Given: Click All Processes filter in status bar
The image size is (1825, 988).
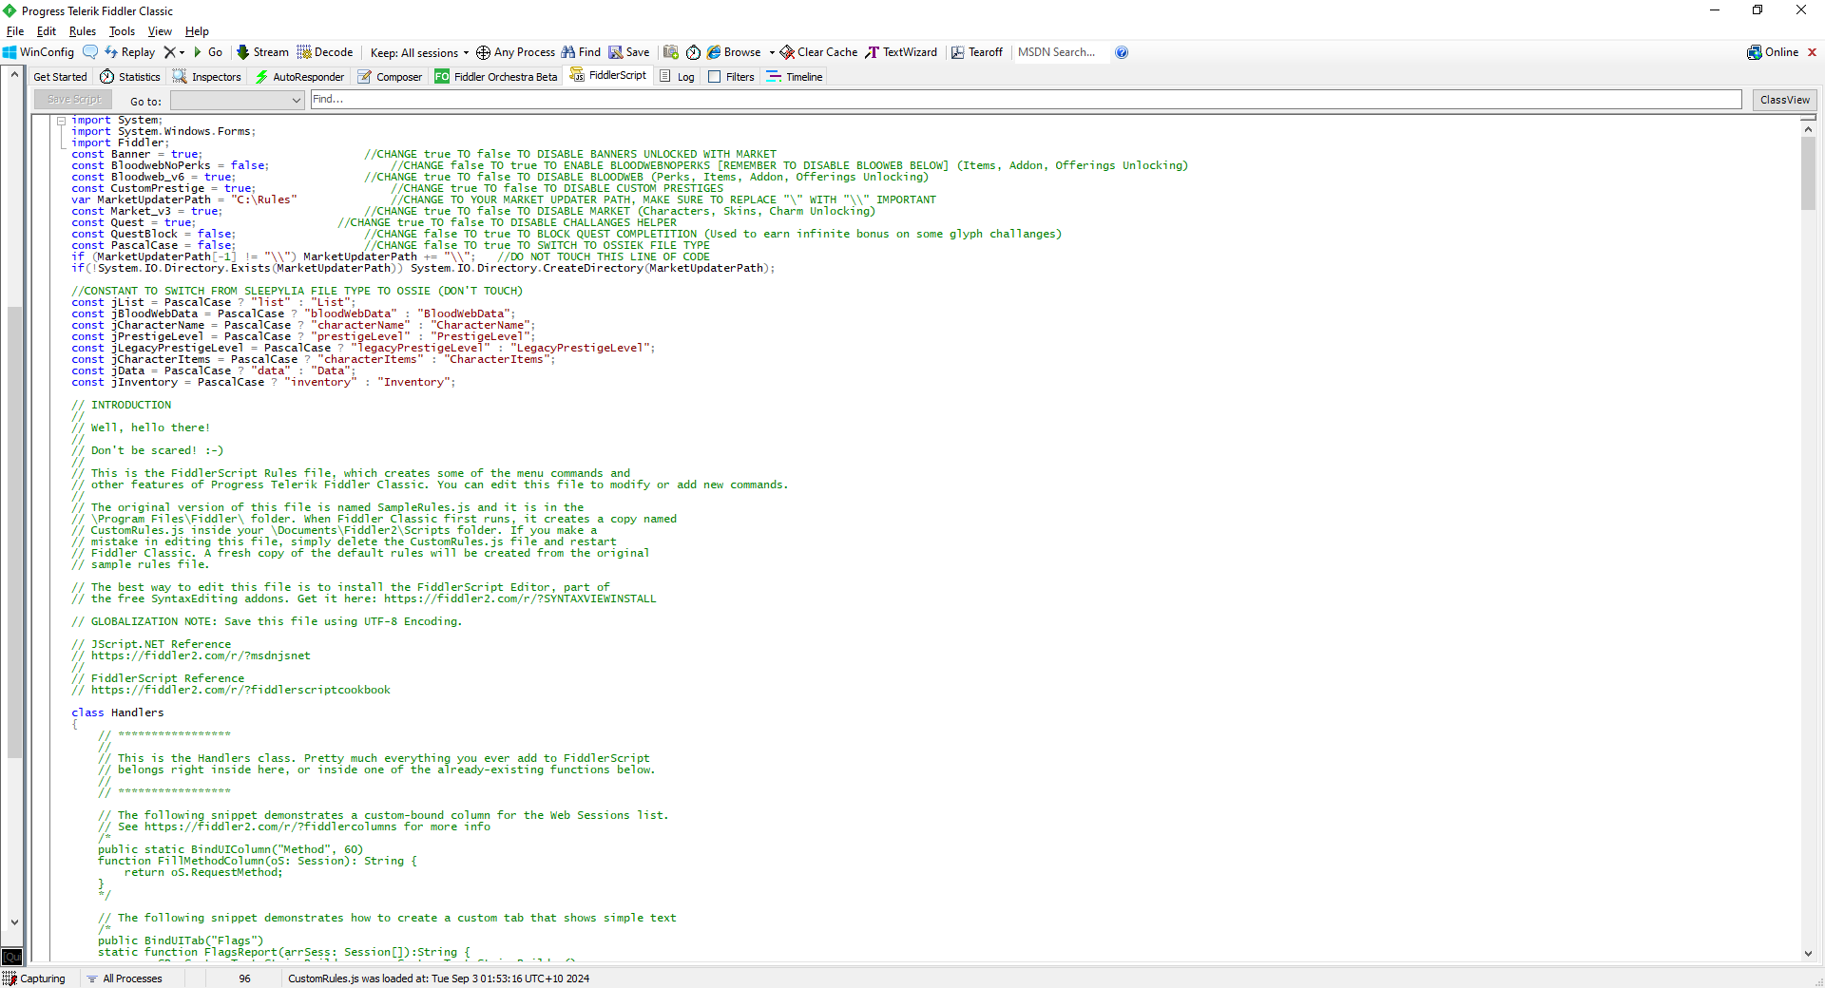Looking at the screenshot, I should [124, 978].
